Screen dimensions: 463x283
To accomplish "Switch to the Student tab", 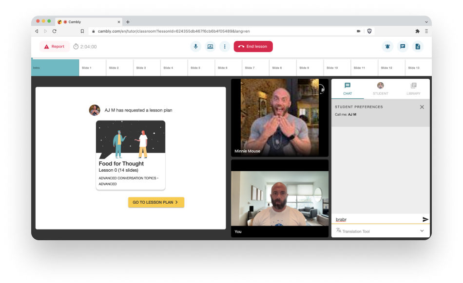I will [x=380, y=88].
